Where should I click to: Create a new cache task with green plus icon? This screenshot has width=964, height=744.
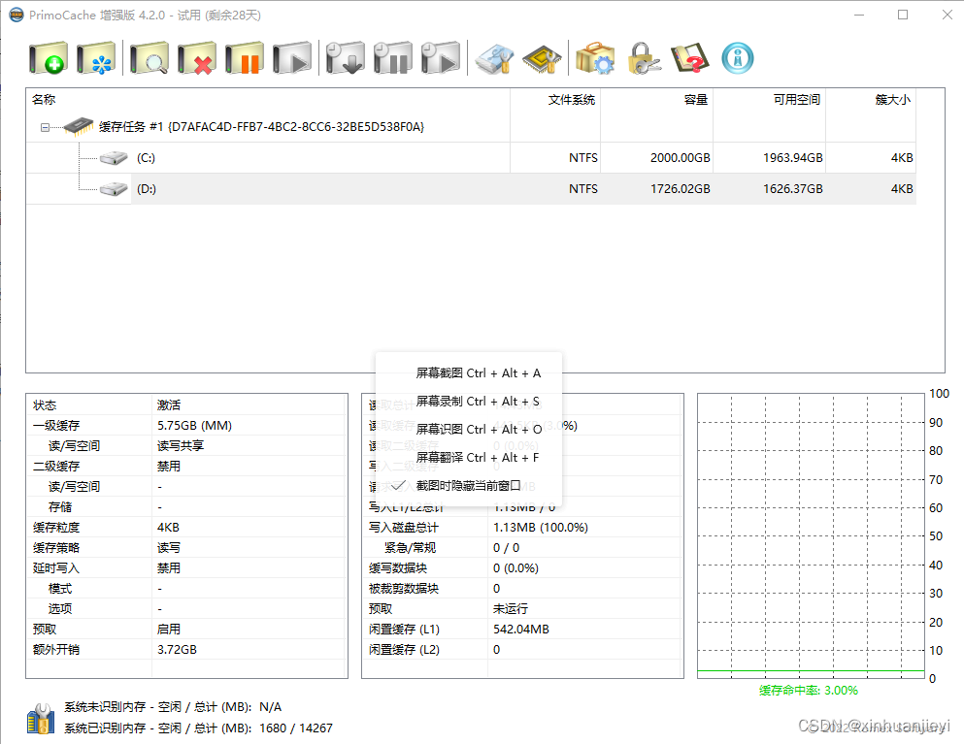tap(49, 58)
